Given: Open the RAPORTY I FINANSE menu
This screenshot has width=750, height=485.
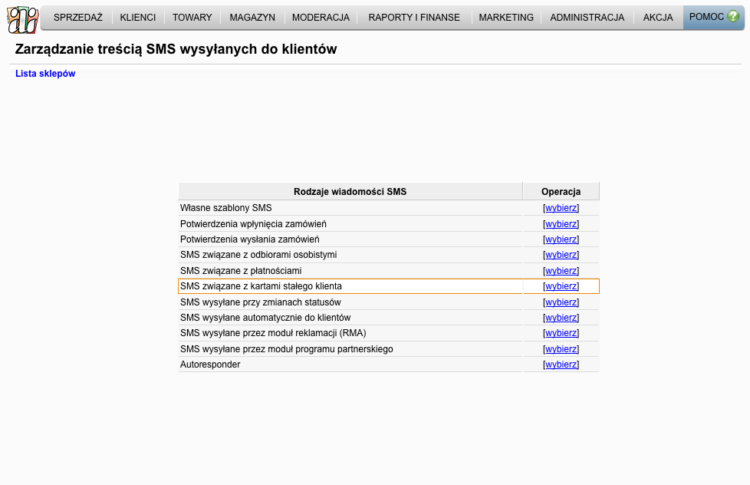Looking at the screenshot, I should 414,18.
